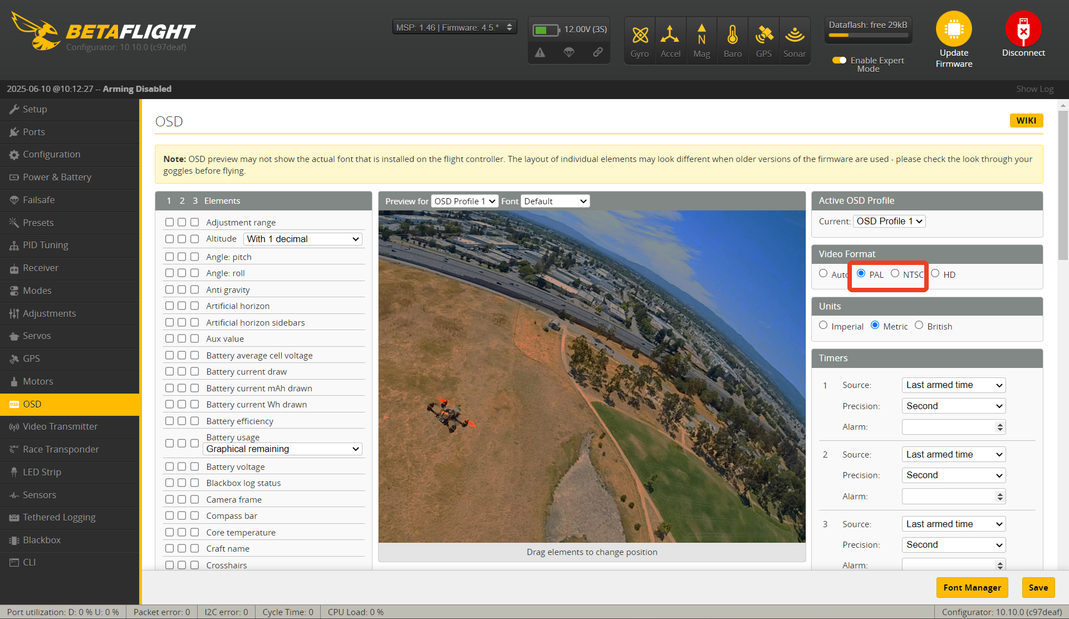Image resolution: width=1069 pixels, height=619 pixels.
Task: Enable Crosshairs checkbox for profile 2
Action: click(182, 565)
